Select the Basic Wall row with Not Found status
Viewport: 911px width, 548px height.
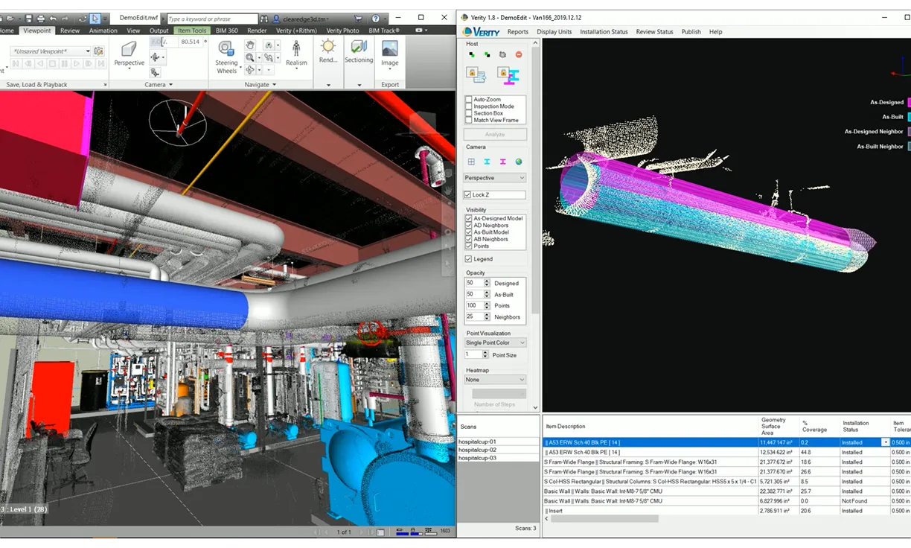[726, 501]
